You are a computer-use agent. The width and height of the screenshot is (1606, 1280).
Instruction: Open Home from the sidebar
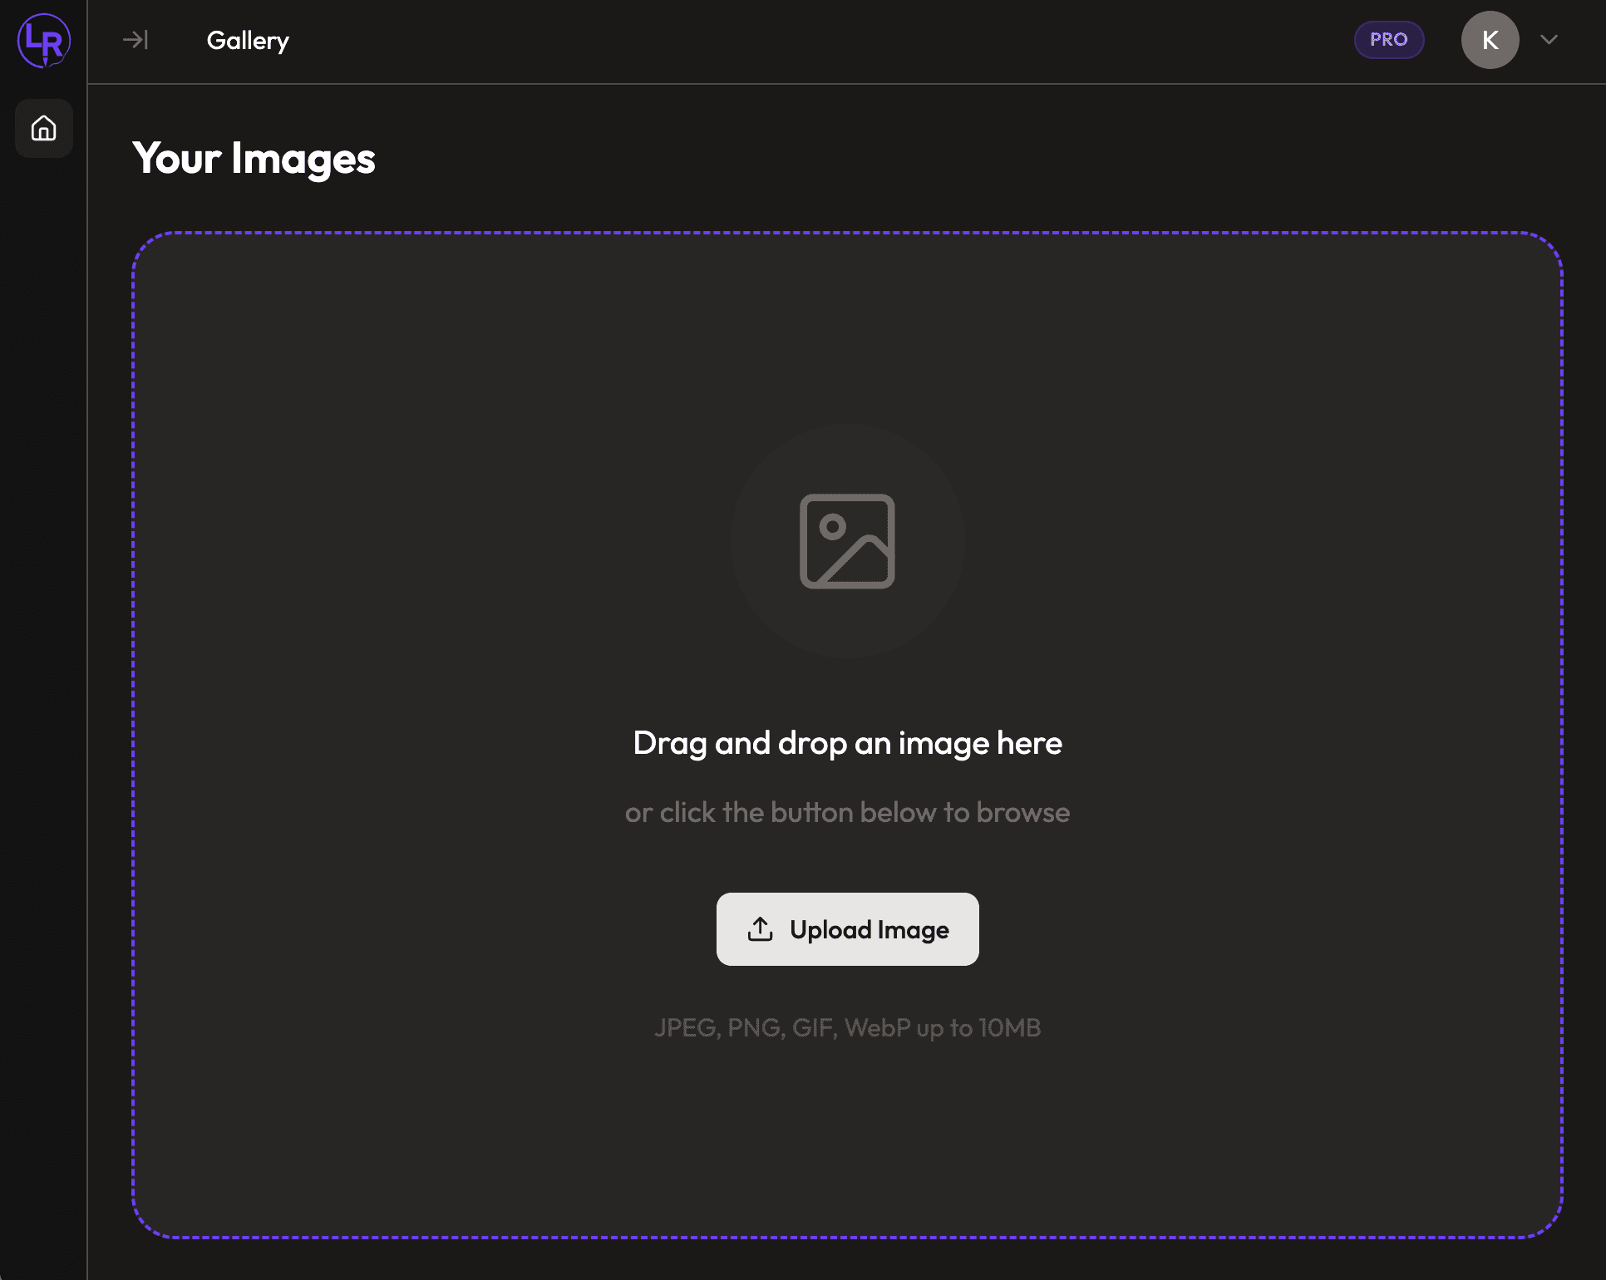point(43,129)
